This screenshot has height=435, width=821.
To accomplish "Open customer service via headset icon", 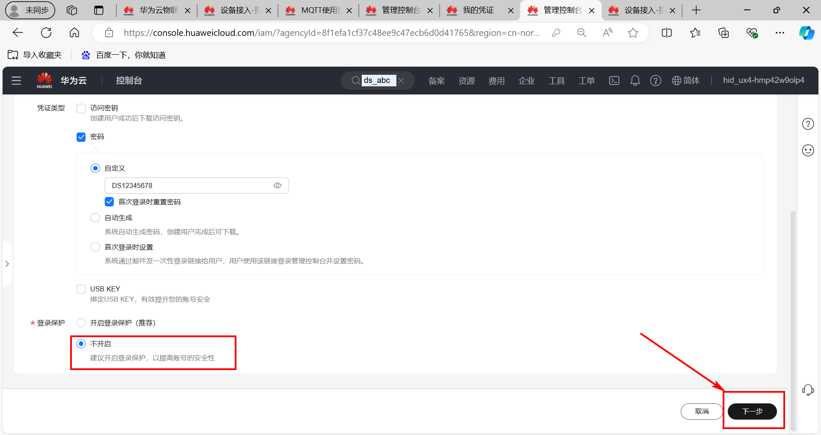I will (808, 390).
